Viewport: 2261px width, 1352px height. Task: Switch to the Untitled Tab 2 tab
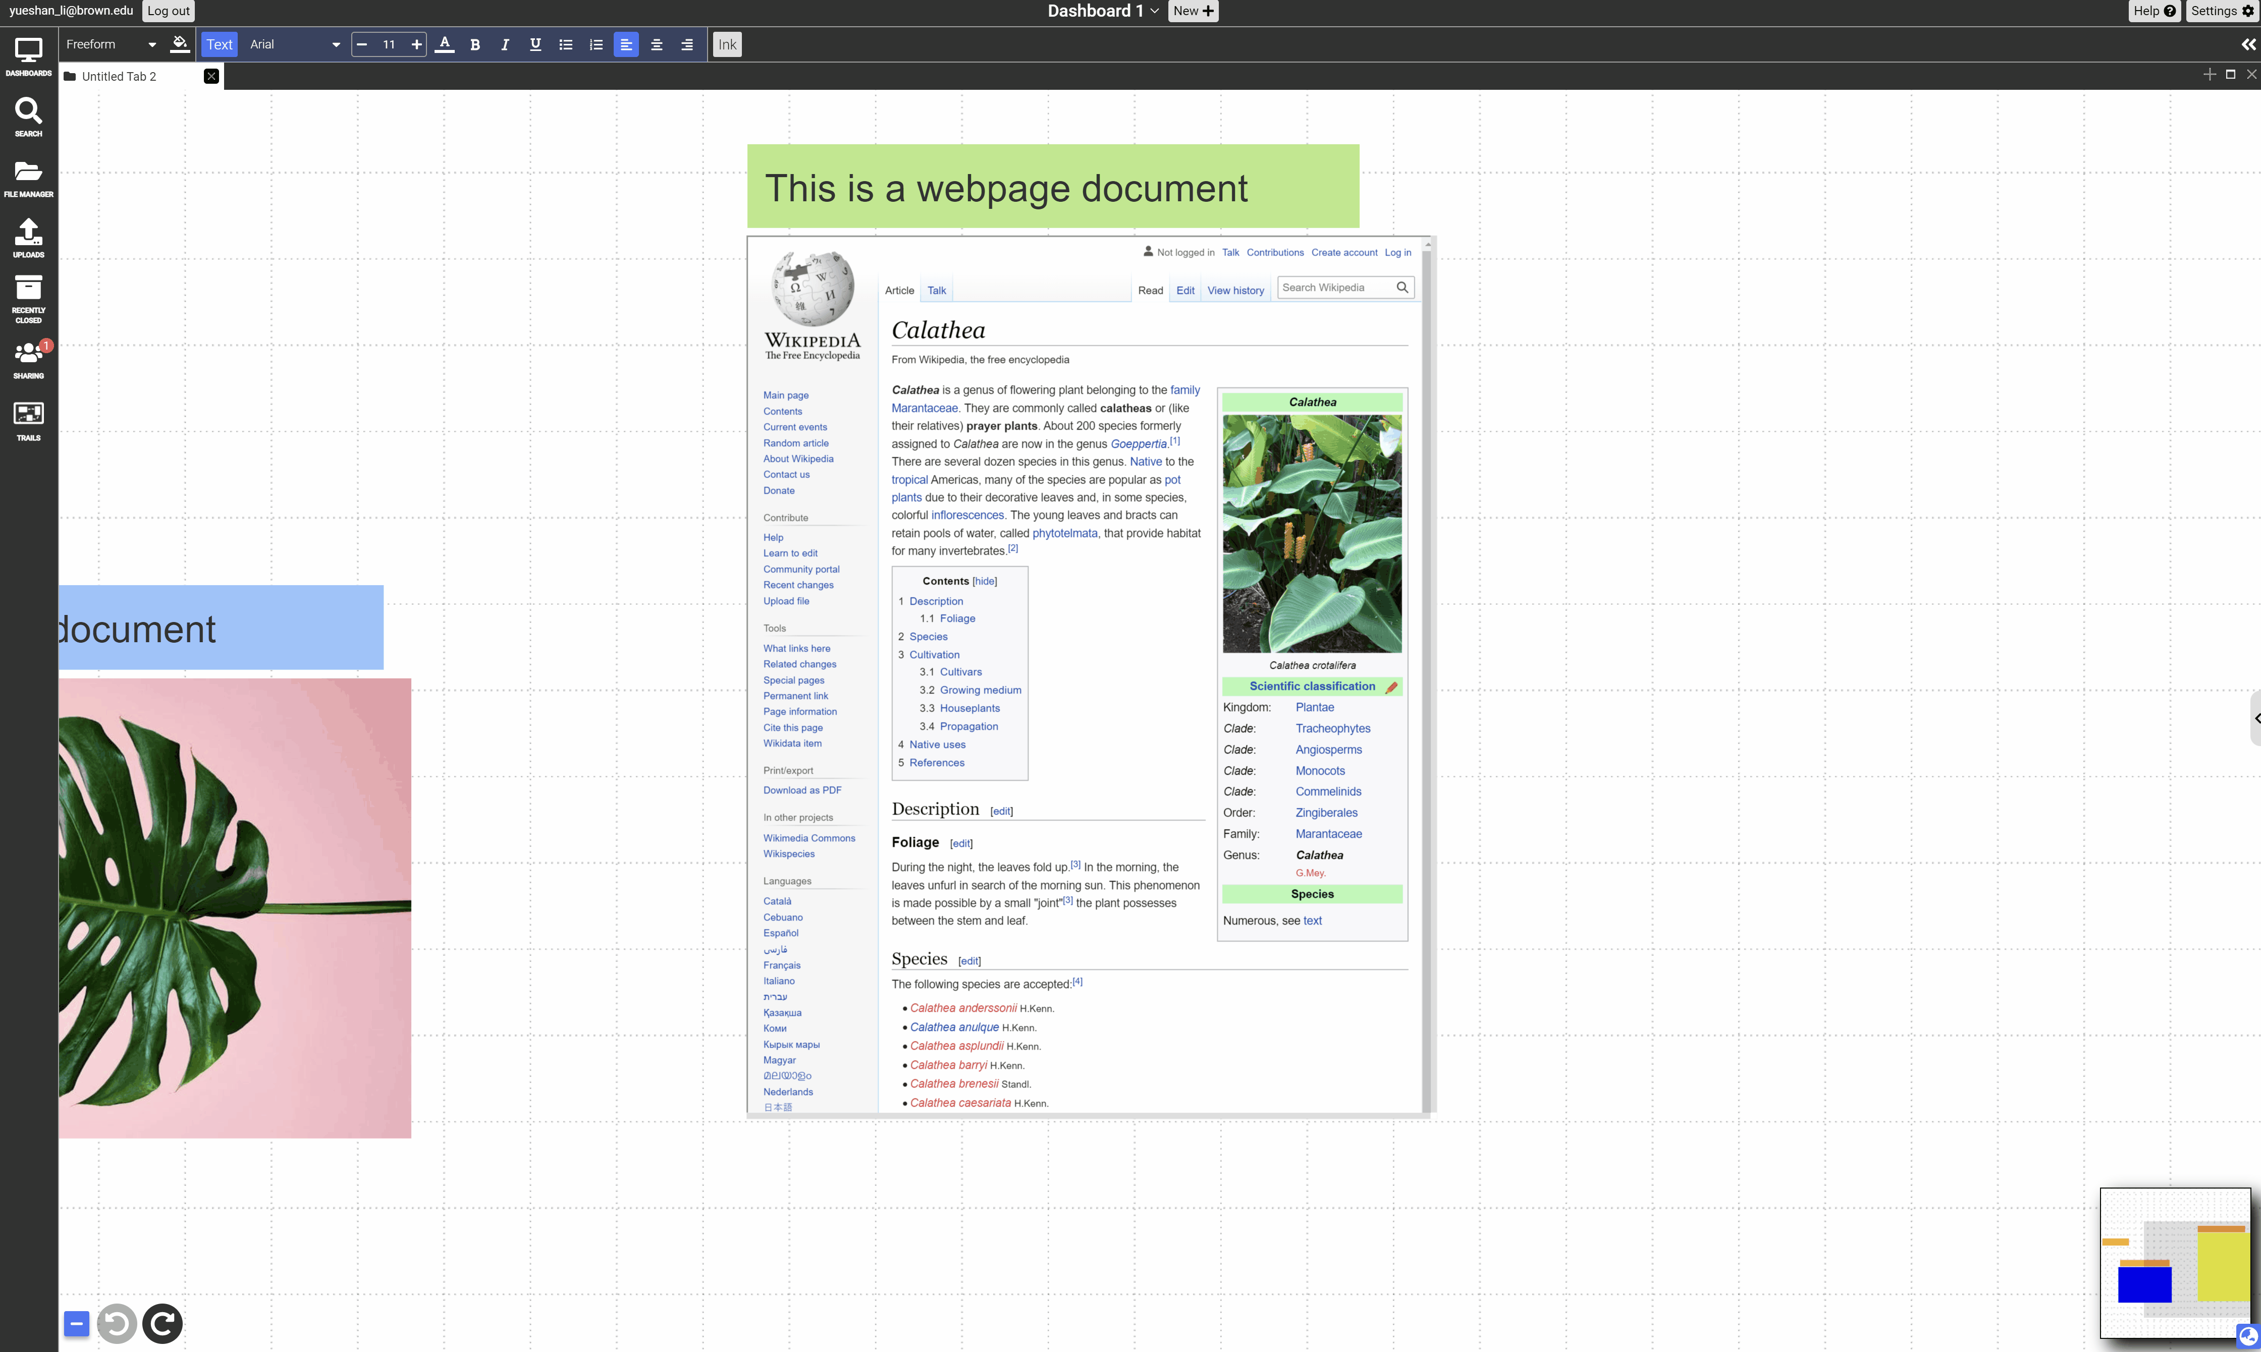click(120, 77)
